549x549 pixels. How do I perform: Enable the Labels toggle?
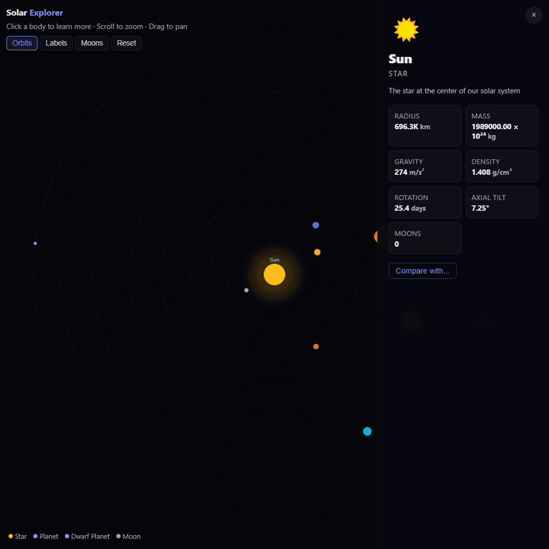(56, 42)
